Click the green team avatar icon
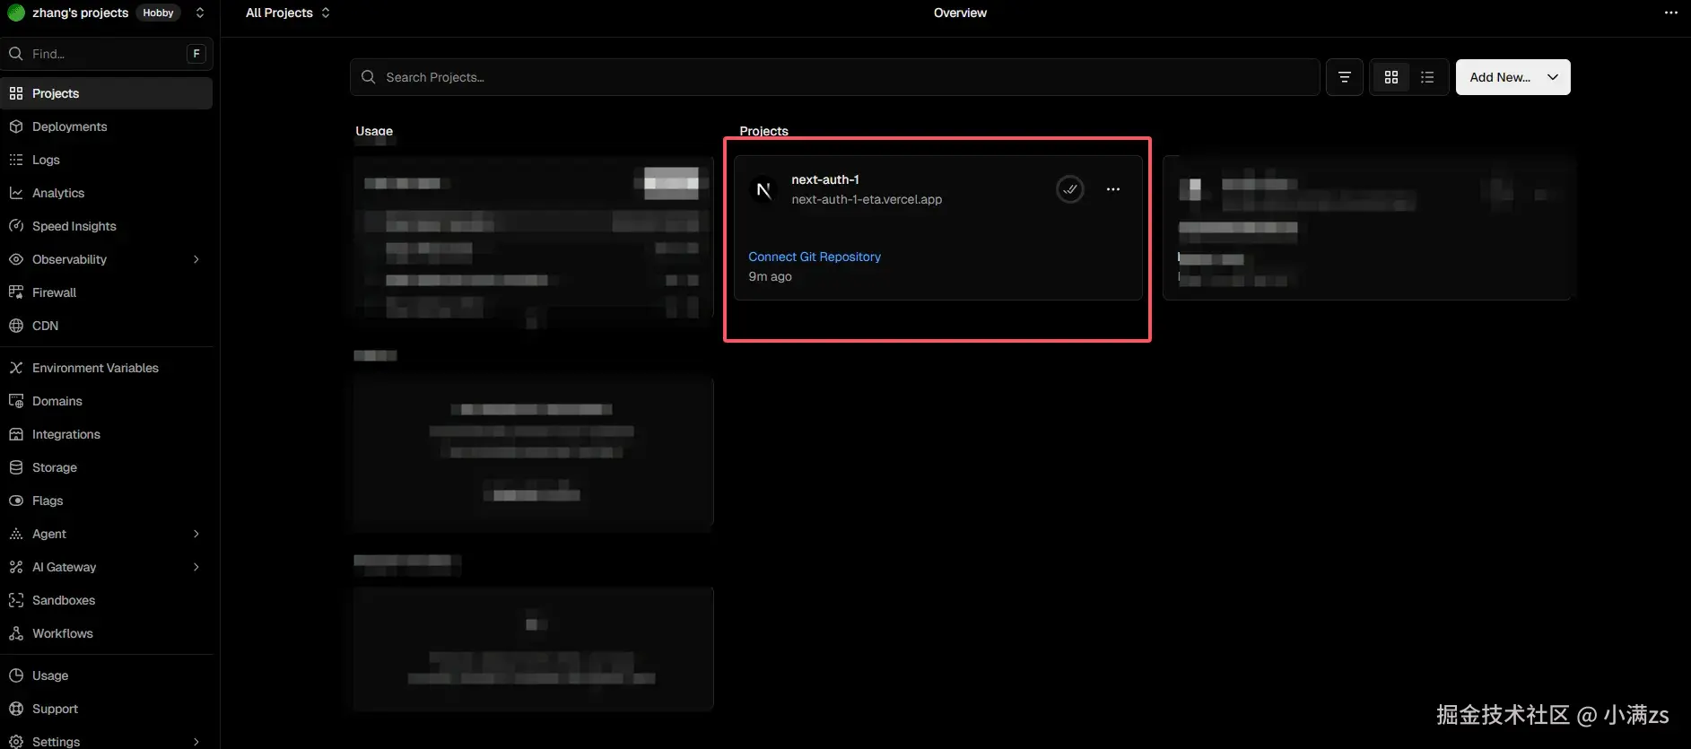The image size is (1691, 749). 16,13
